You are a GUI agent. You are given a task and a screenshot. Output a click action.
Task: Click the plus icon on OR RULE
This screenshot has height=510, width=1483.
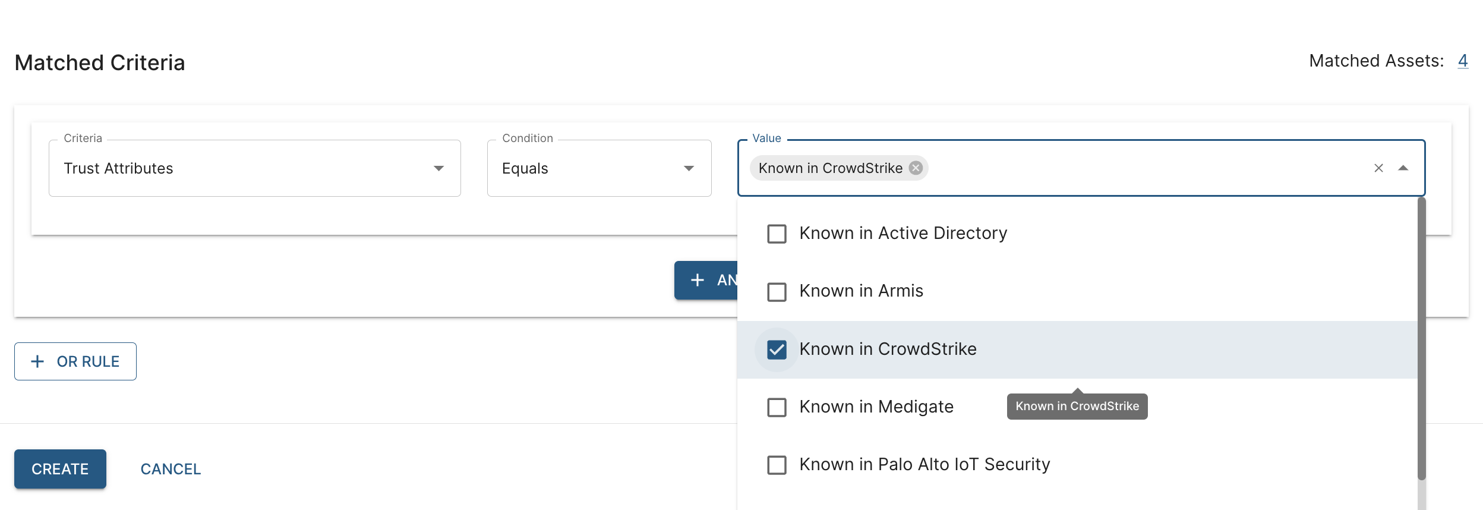tap(37, 361)
